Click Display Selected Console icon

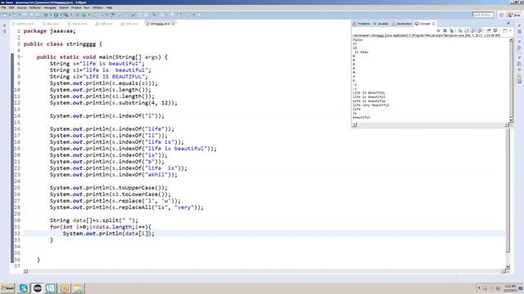point(495,31)
